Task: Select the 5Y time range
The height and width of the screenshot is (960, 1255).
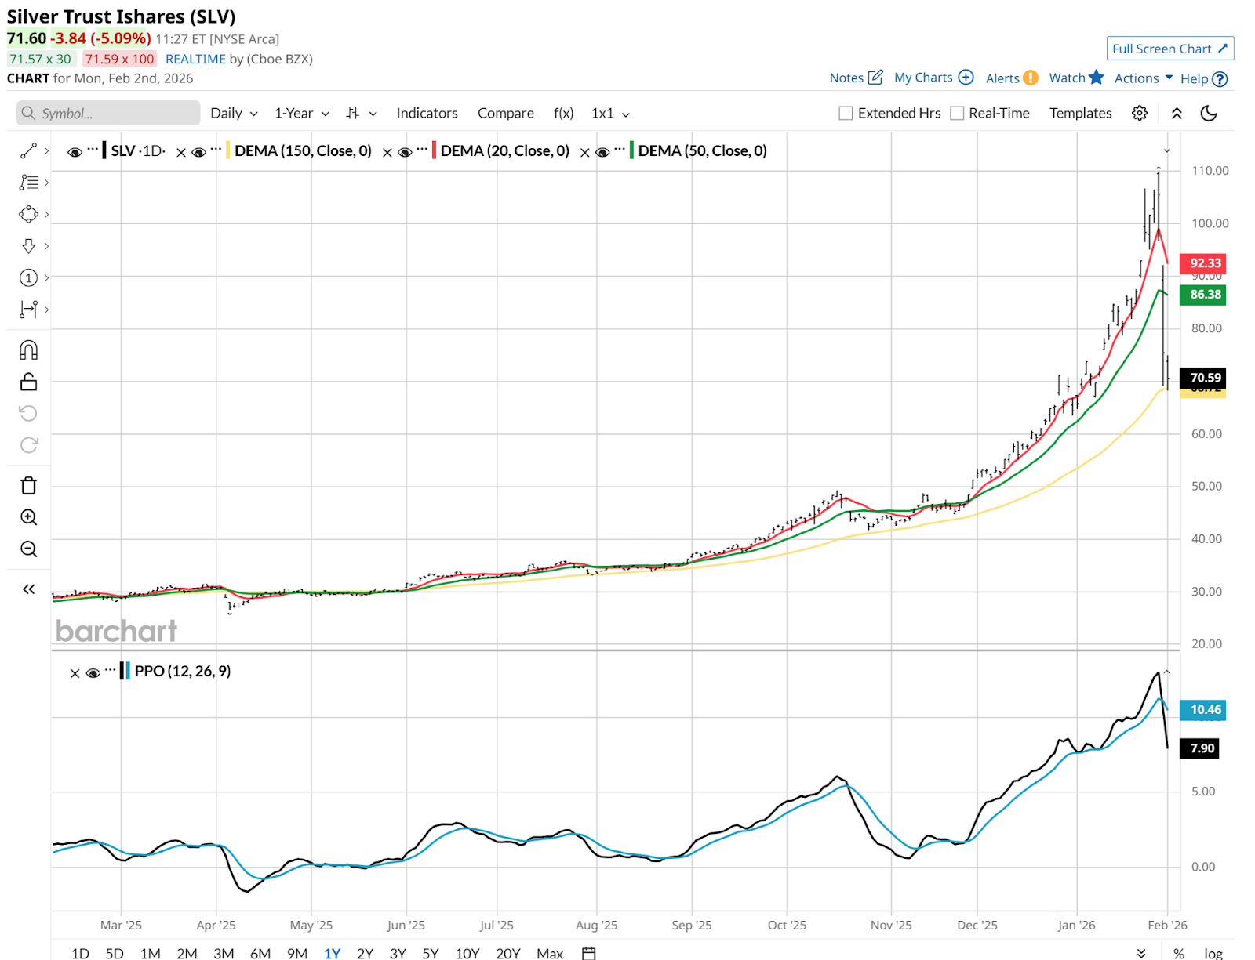Action: 431,953
